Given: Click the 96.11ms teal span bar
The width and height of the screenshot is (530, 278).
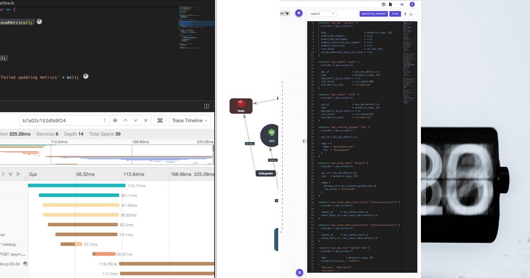Looking at the screenshot, I should pos(79,195).
